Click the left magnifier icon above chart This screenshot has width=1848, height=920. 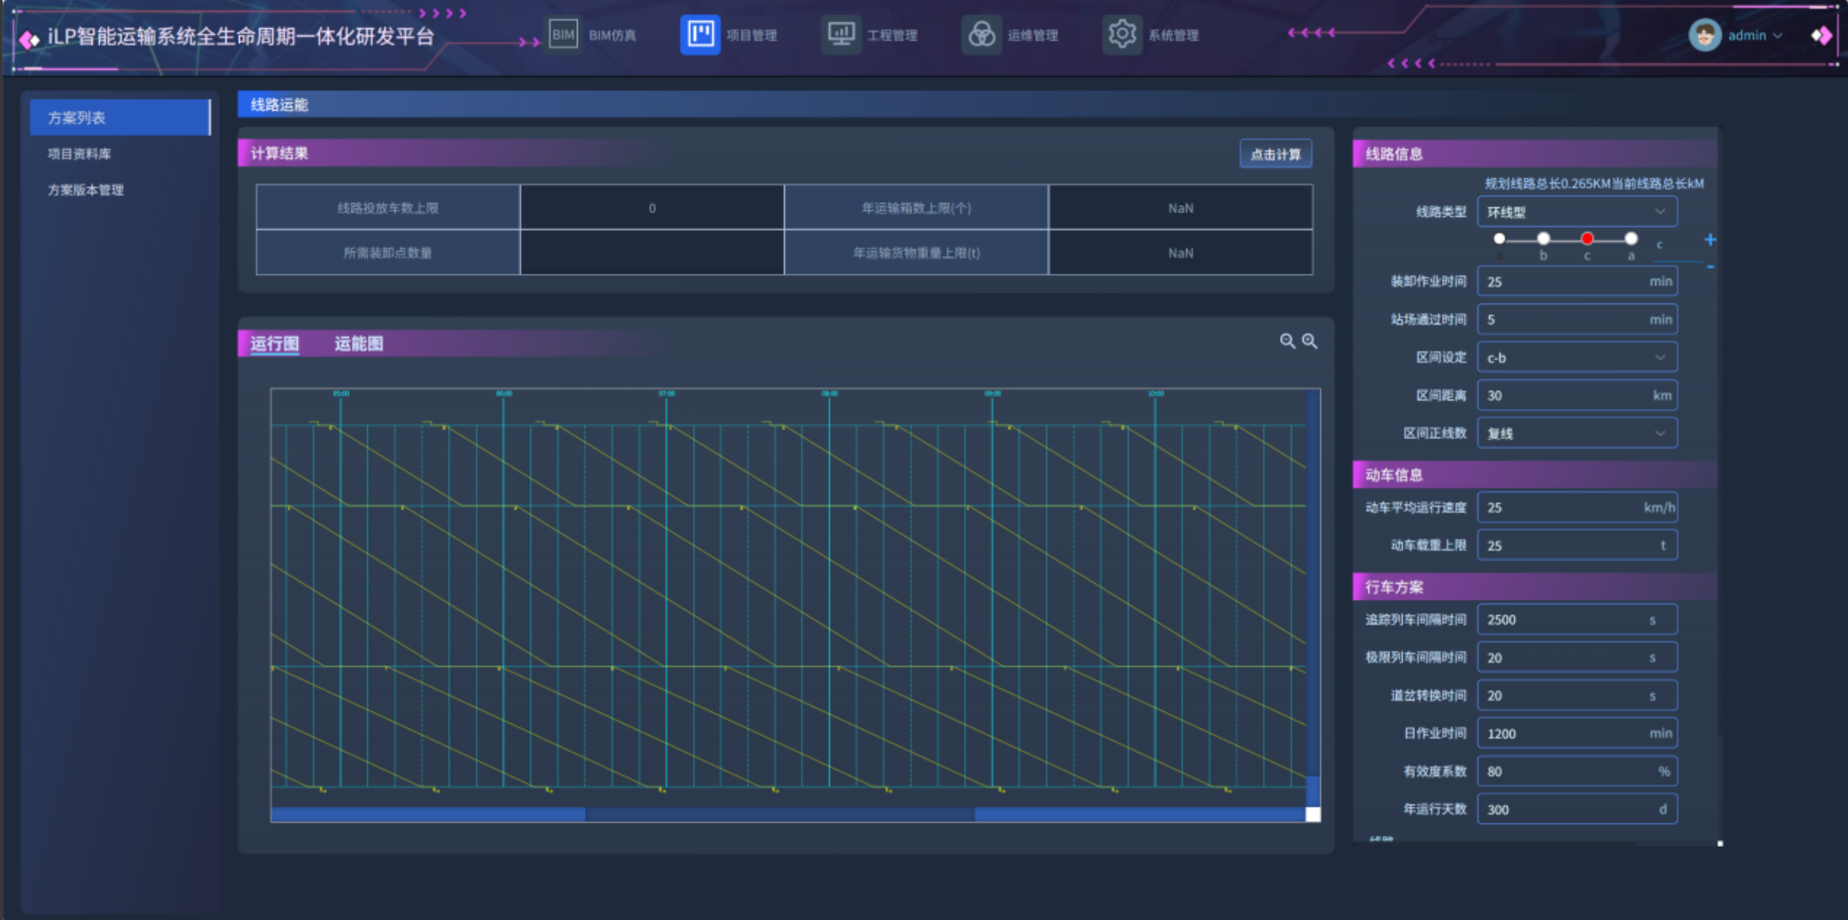pyautogui.click(x=1287, y=341)
